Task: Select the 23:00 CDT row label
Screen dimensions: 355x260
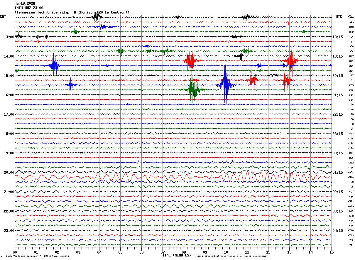Action: (x=9, y=231)
